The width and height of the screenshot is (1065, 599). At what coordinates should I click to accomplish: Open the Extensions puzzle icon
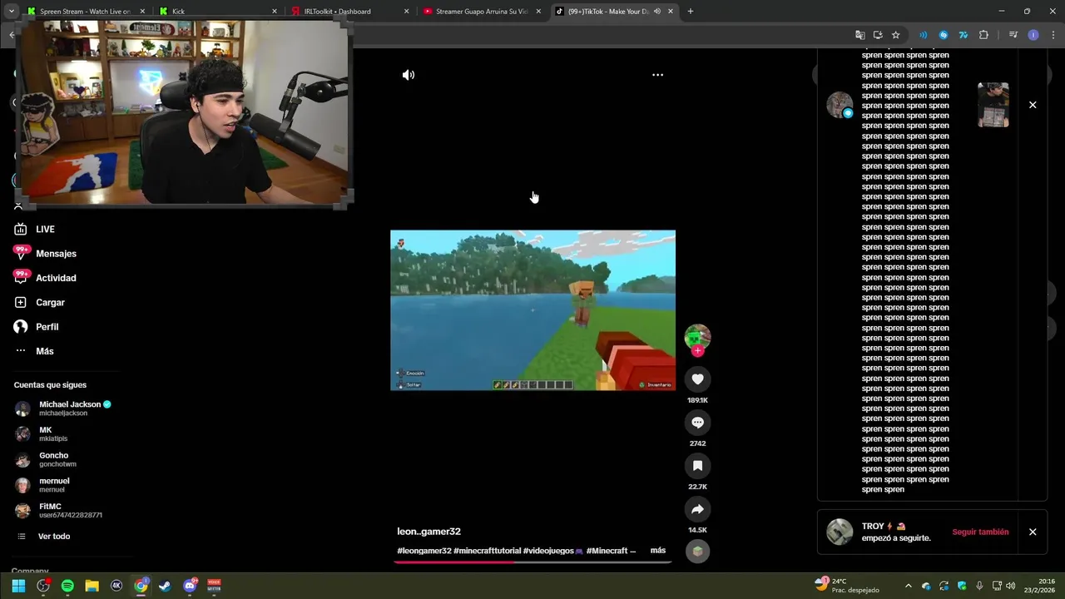[983, 35]
